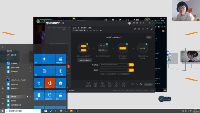Expand Start menu hamburger navigation
Image resolution: width=200 pixels, height=113 pixels.
click(2, 47)
